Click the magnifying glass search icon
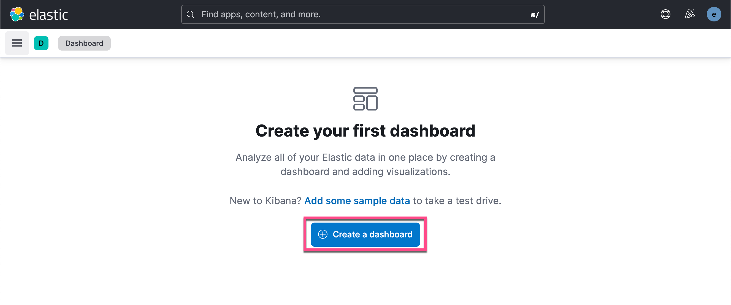Viewport: 731px width, 305px height. click(190, 15)
